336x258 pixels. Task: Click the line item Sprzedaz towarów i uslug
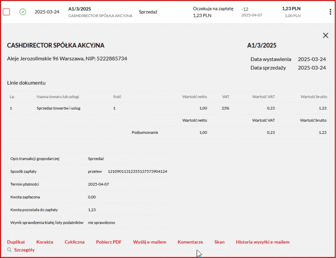[58, 108]
